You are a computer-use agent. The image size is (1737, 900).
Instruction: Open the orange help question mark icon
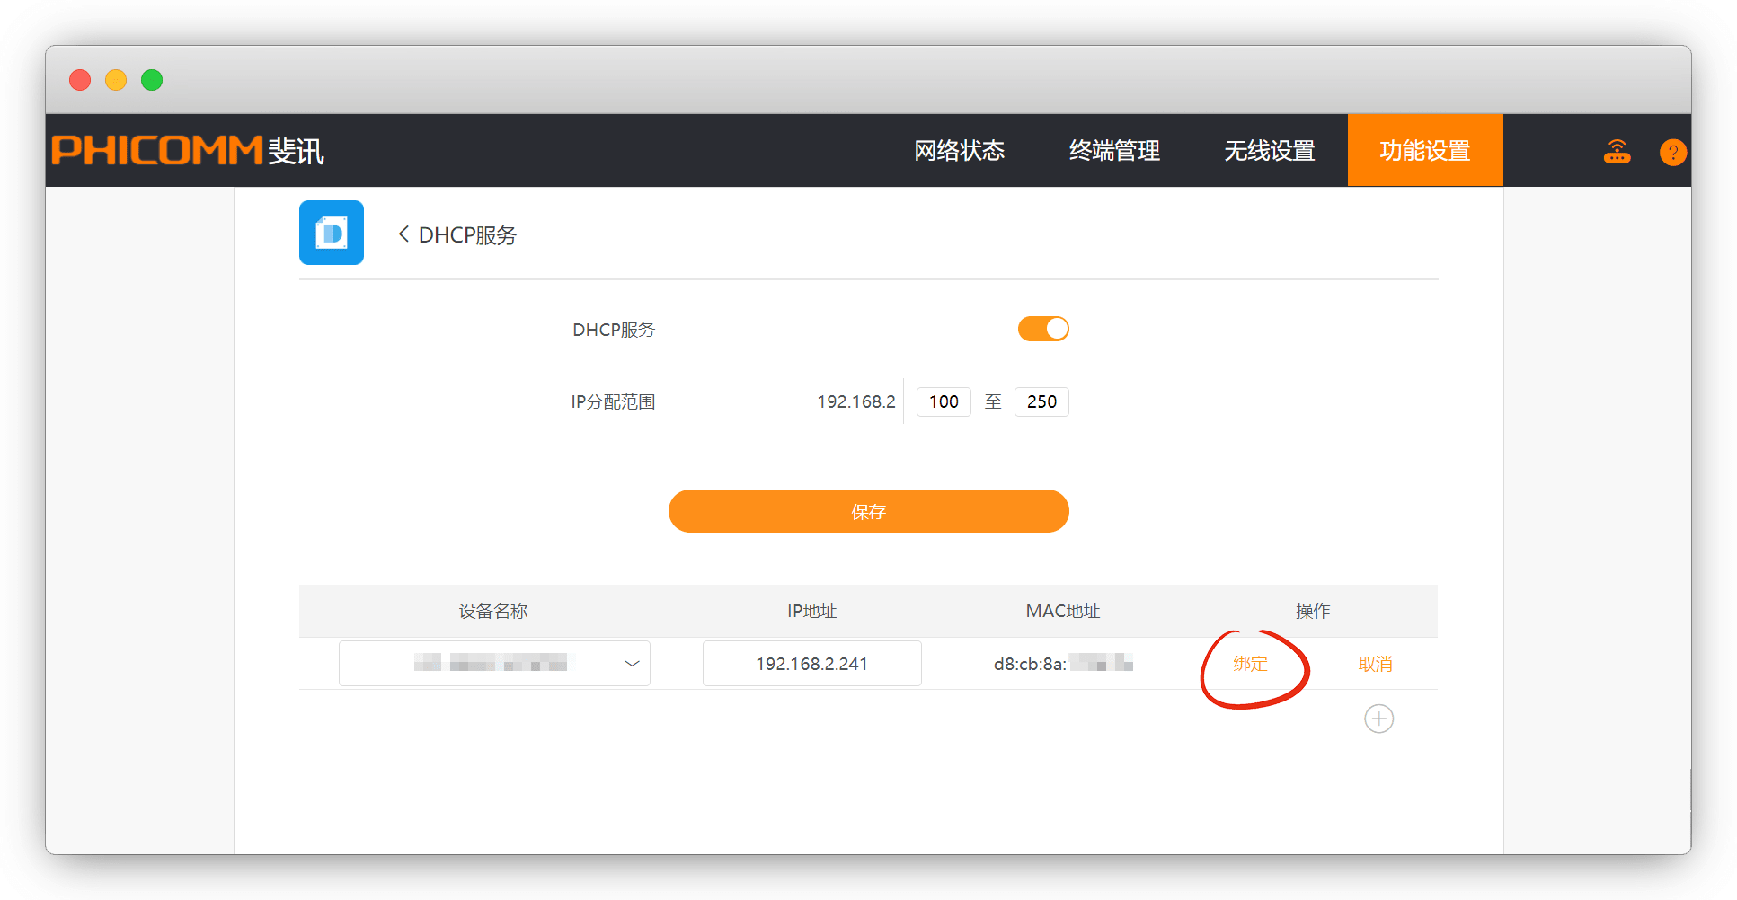coord(1672,153)
